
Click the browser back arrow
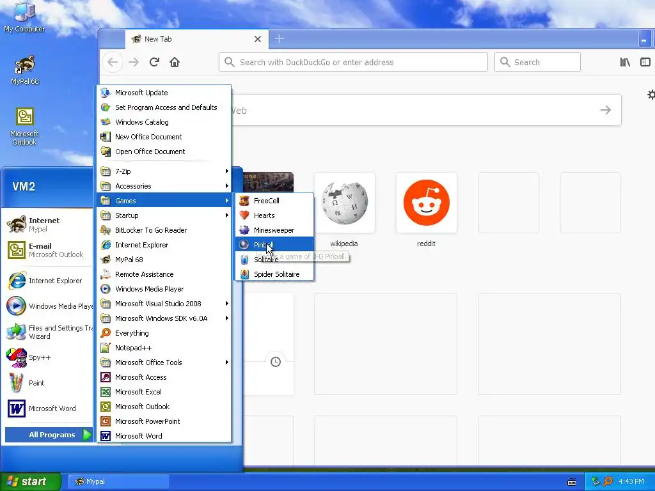point(113,62)
